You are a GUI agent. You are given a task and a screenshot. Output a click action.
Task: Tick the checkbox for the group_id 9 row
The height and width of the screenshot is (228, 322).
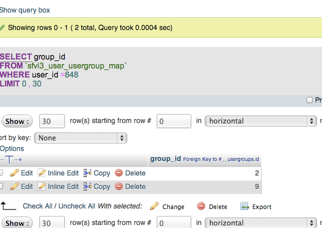1,186
